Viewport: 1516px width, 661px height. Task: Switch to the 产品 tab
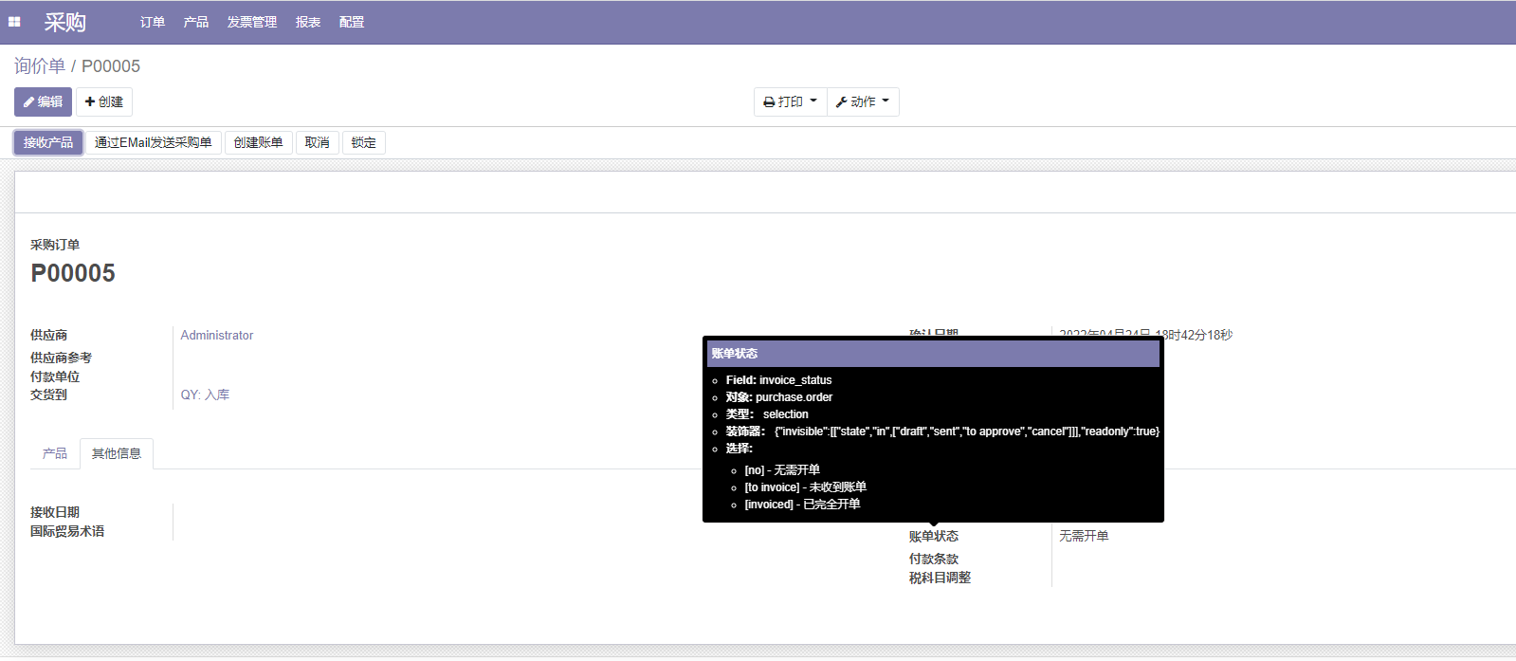[x=55, y=453]
